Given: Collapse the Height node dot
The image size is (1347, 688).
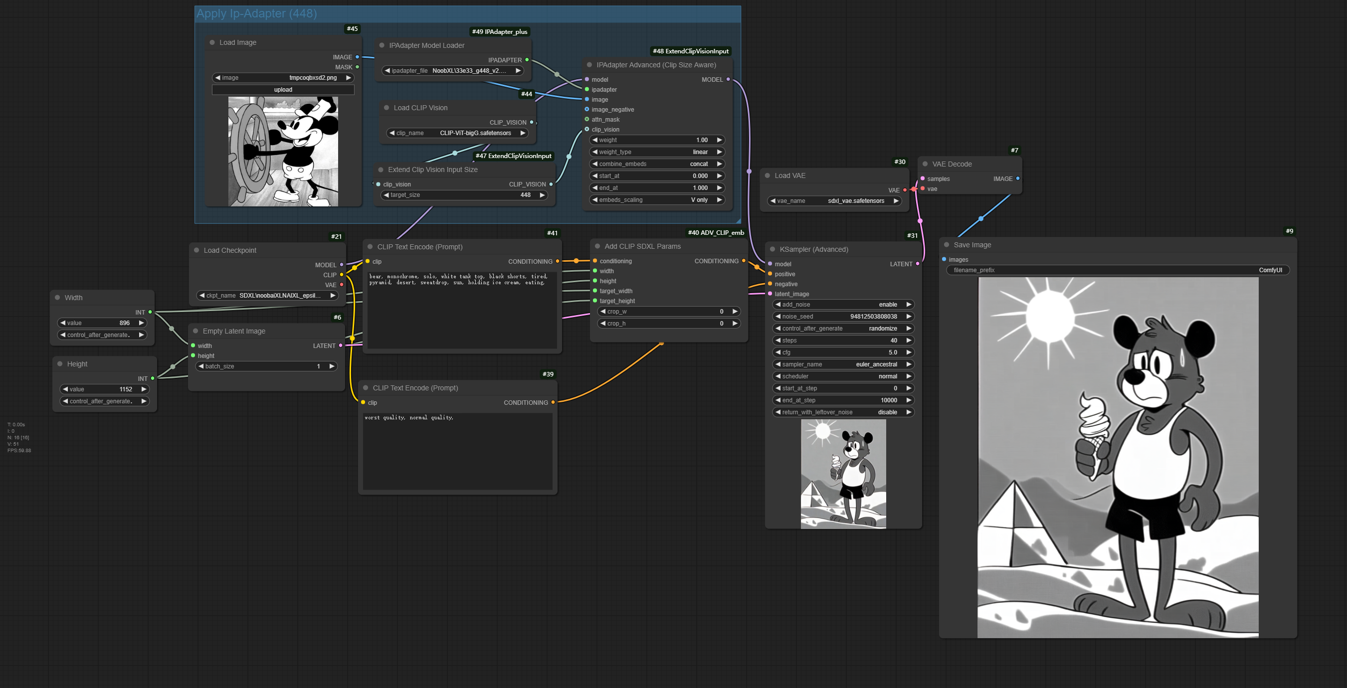Looking at the screenshot, I should click(x=60, y=364).
